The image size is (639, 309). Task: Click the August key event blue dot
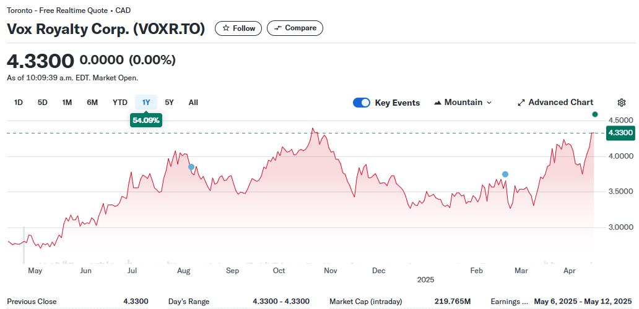coord(191,167)
